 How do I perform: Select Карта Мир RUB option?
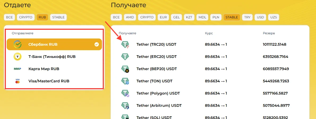[x=54, y=69]
